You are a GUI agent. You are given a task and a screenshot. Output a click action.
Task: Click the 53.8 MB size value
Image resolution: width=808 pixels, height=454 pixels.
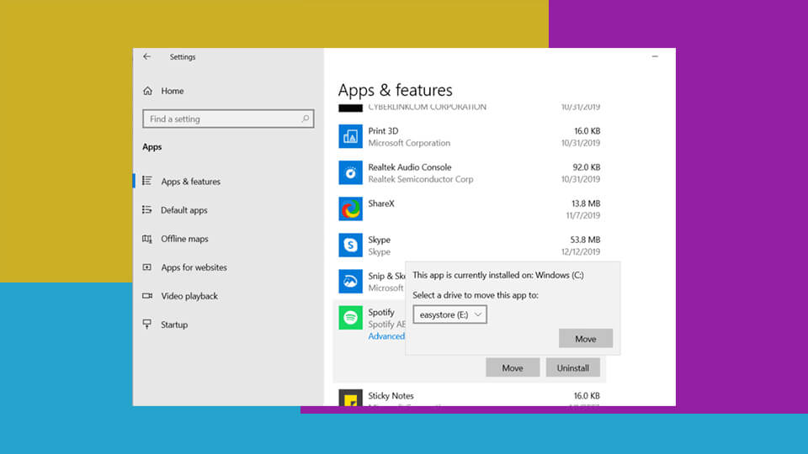pos(585,240)
